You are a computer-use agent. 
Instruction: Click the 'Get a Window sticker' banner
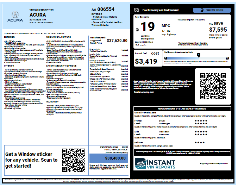click(x=32, y=160)
